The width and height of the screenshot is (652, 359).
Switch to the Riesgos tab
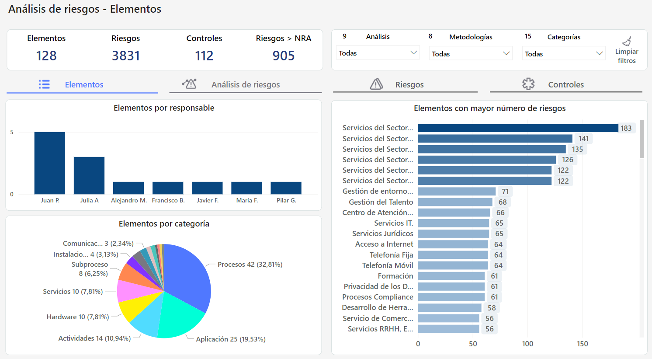(409, 84)
